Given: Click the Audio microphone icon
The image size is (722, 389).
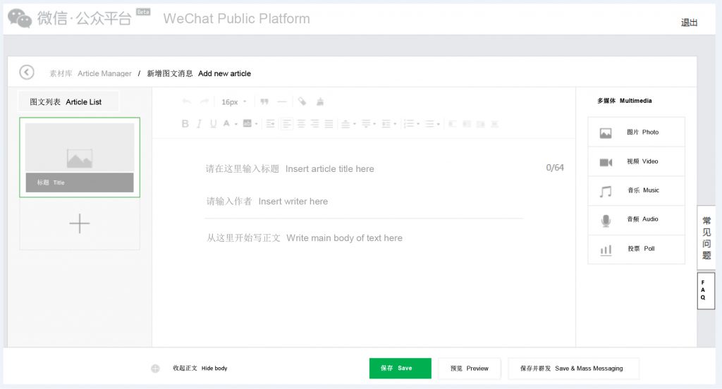Looking at the screenshot, I should [606, 221].
